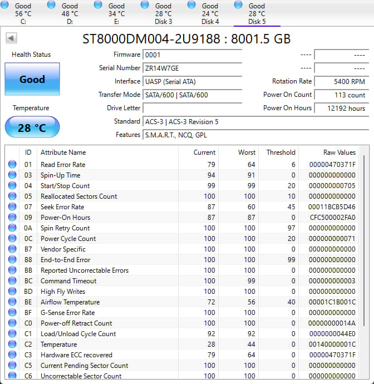The width and height of the screenshot is (374, 384).
Task: Click status orb for Vendor Specific row
Action: [12, 249]
